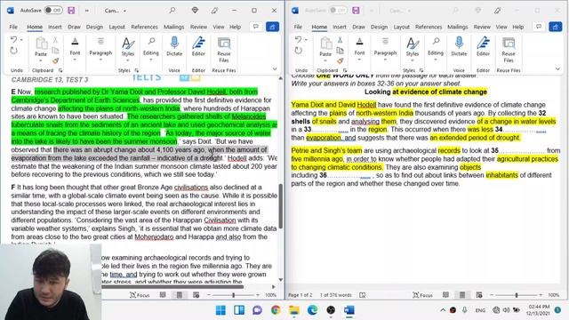Toggle AutoSave switch in right Word window

point(338,10)
